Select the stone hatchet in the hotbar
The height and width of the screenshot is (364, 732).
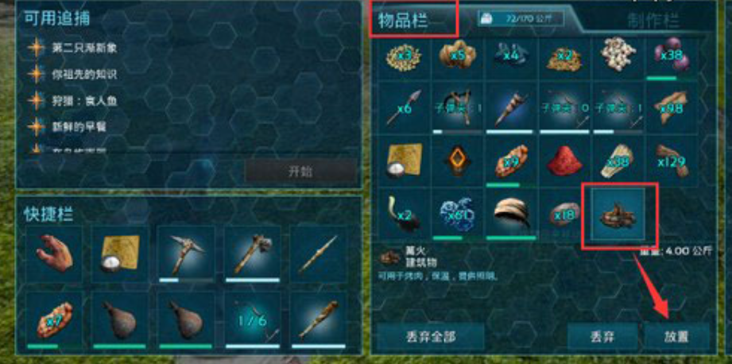(252, 254)
